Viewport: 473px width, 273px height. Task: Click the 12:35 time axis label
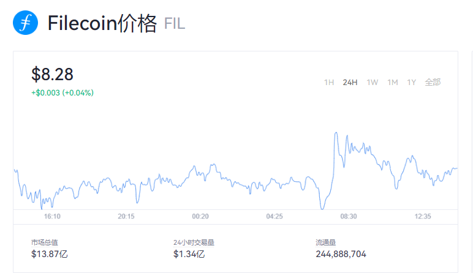pos(423,216)
